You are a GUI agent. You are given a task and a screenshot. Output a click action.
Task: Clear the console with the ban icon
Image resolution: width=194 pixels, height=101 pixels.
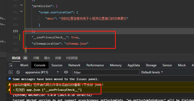[18, 72]
